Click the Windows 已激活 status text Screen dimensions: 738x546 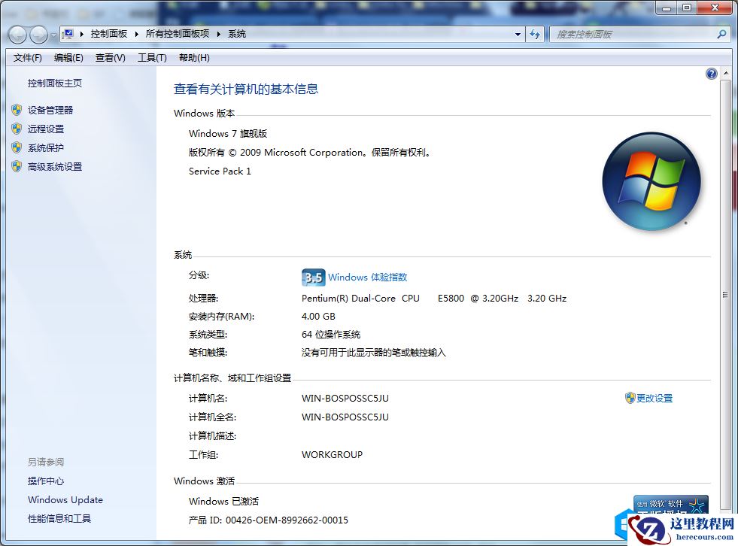223,502
